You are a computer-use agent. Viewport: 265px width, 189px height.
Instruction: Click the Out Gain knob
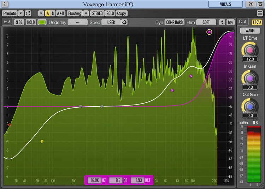tap(250, 107)
